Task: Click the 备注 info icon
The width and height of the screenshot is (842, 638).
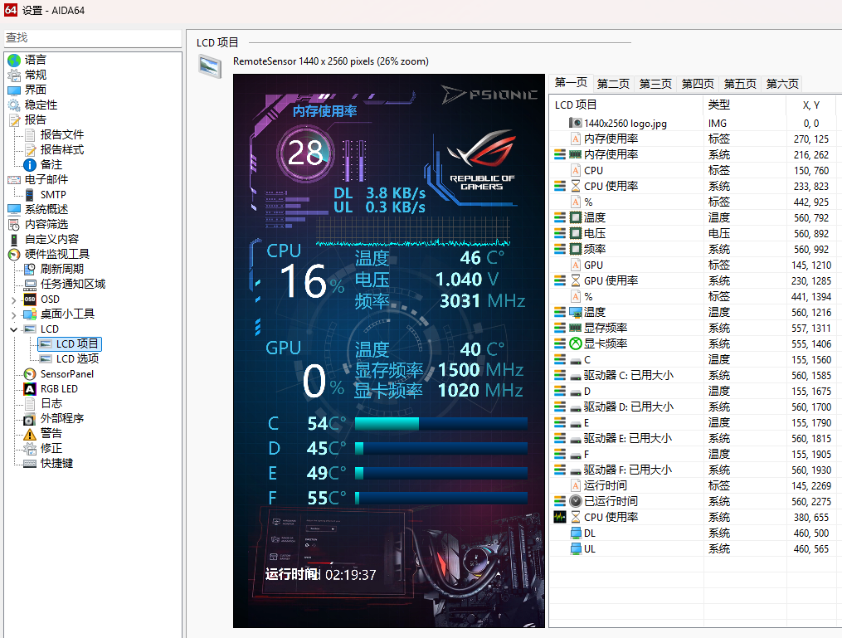Action: pyautogui.click(x=30, y=164)
